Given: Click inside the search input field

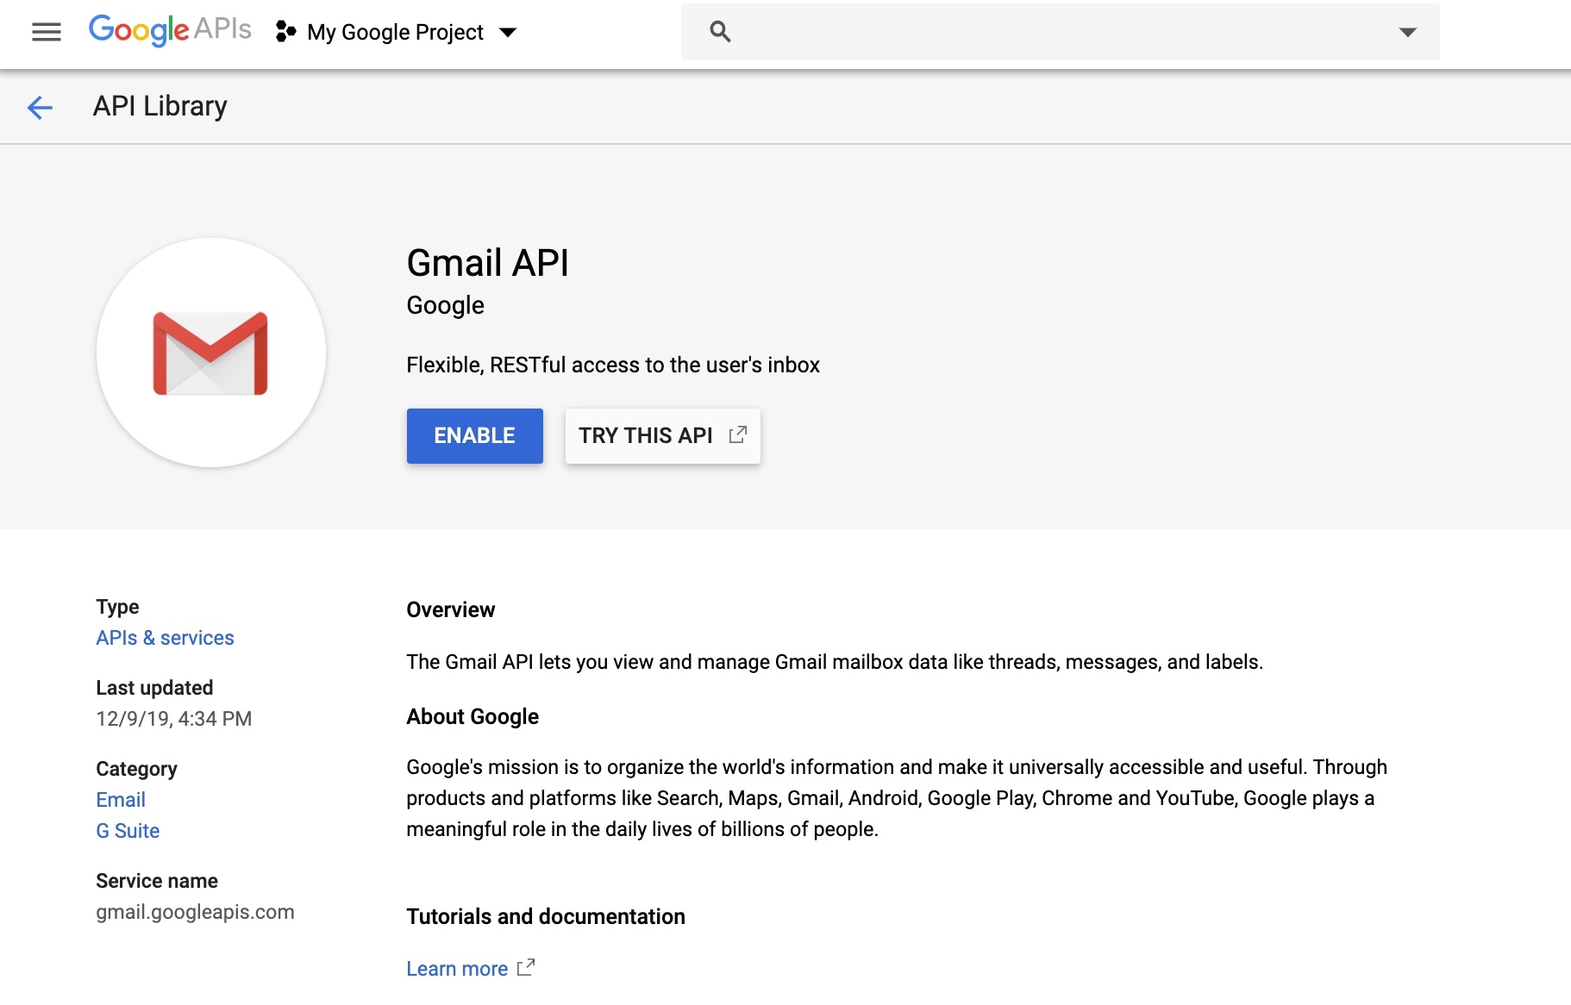Looking at the screenshot, I should click(1060, 32).
